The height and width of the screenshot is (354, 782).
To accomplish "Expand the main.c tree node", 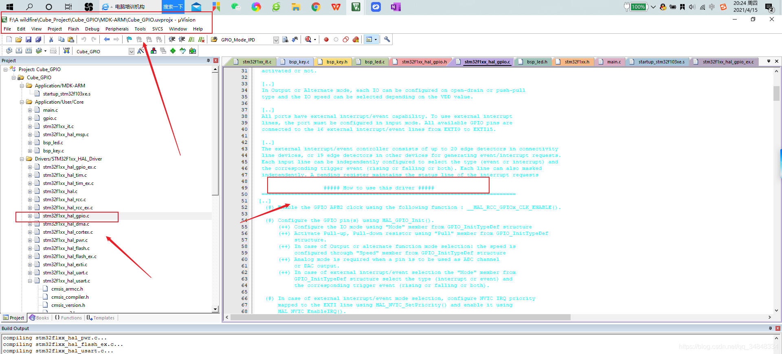I will (x=30, y=110).
